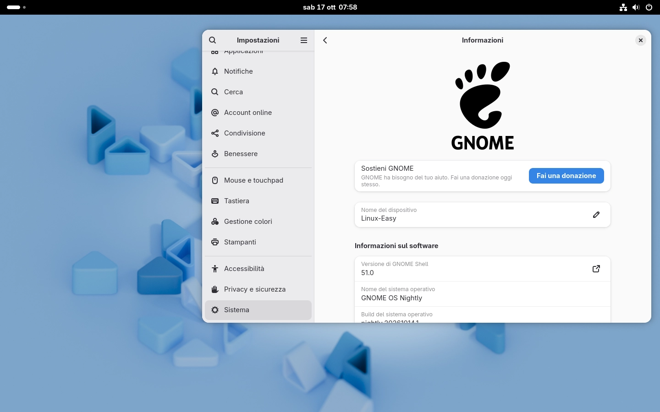660x412 pixels.
Task: Open GNOME Shell version external link icon
Action: [x=596, y=269]
